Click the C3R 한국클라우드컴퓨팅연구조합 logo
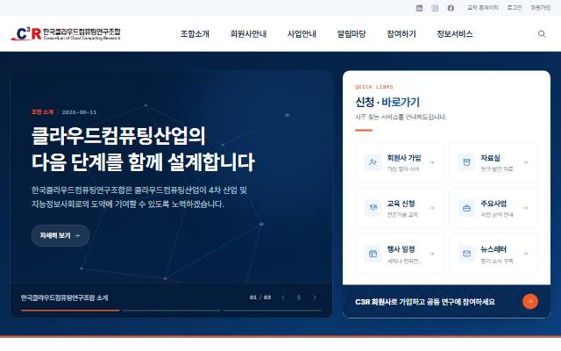 pyautogui.click(x=66, y=33)
